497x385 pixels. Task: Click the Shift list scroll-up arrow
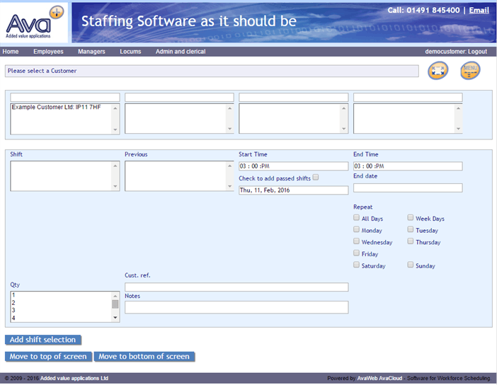[115, 166]
